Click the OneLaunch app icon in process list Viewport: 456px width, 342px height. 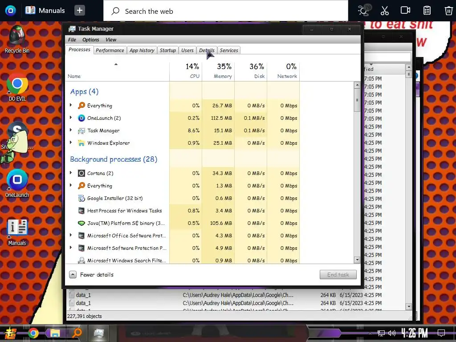81,118
